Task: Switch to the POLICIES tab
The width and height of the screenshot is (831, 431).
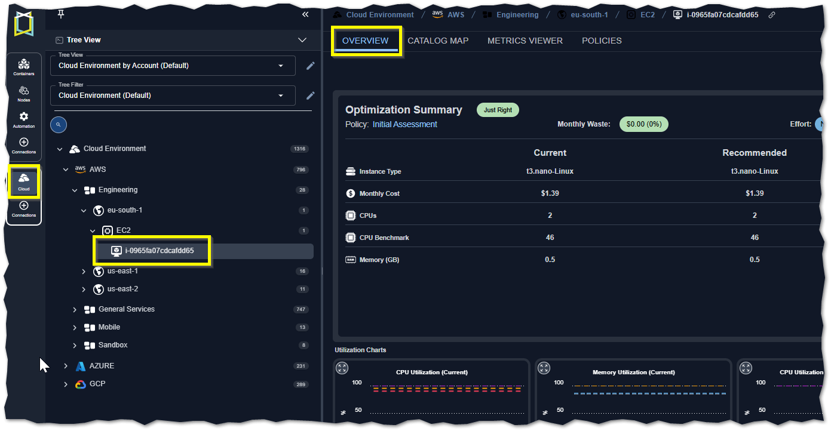Action: tap(602, 41)
